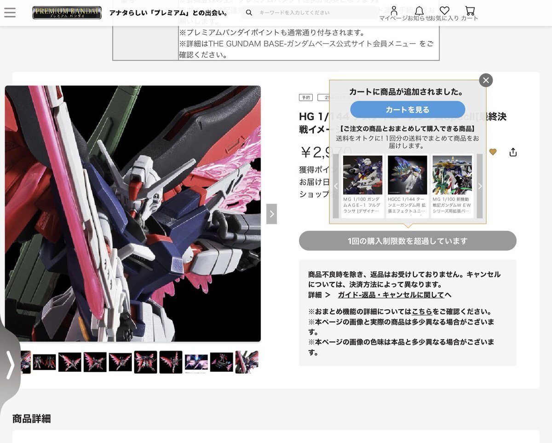Type in the keyword search field
Screen dimensions: 552x443
(313, 13)
